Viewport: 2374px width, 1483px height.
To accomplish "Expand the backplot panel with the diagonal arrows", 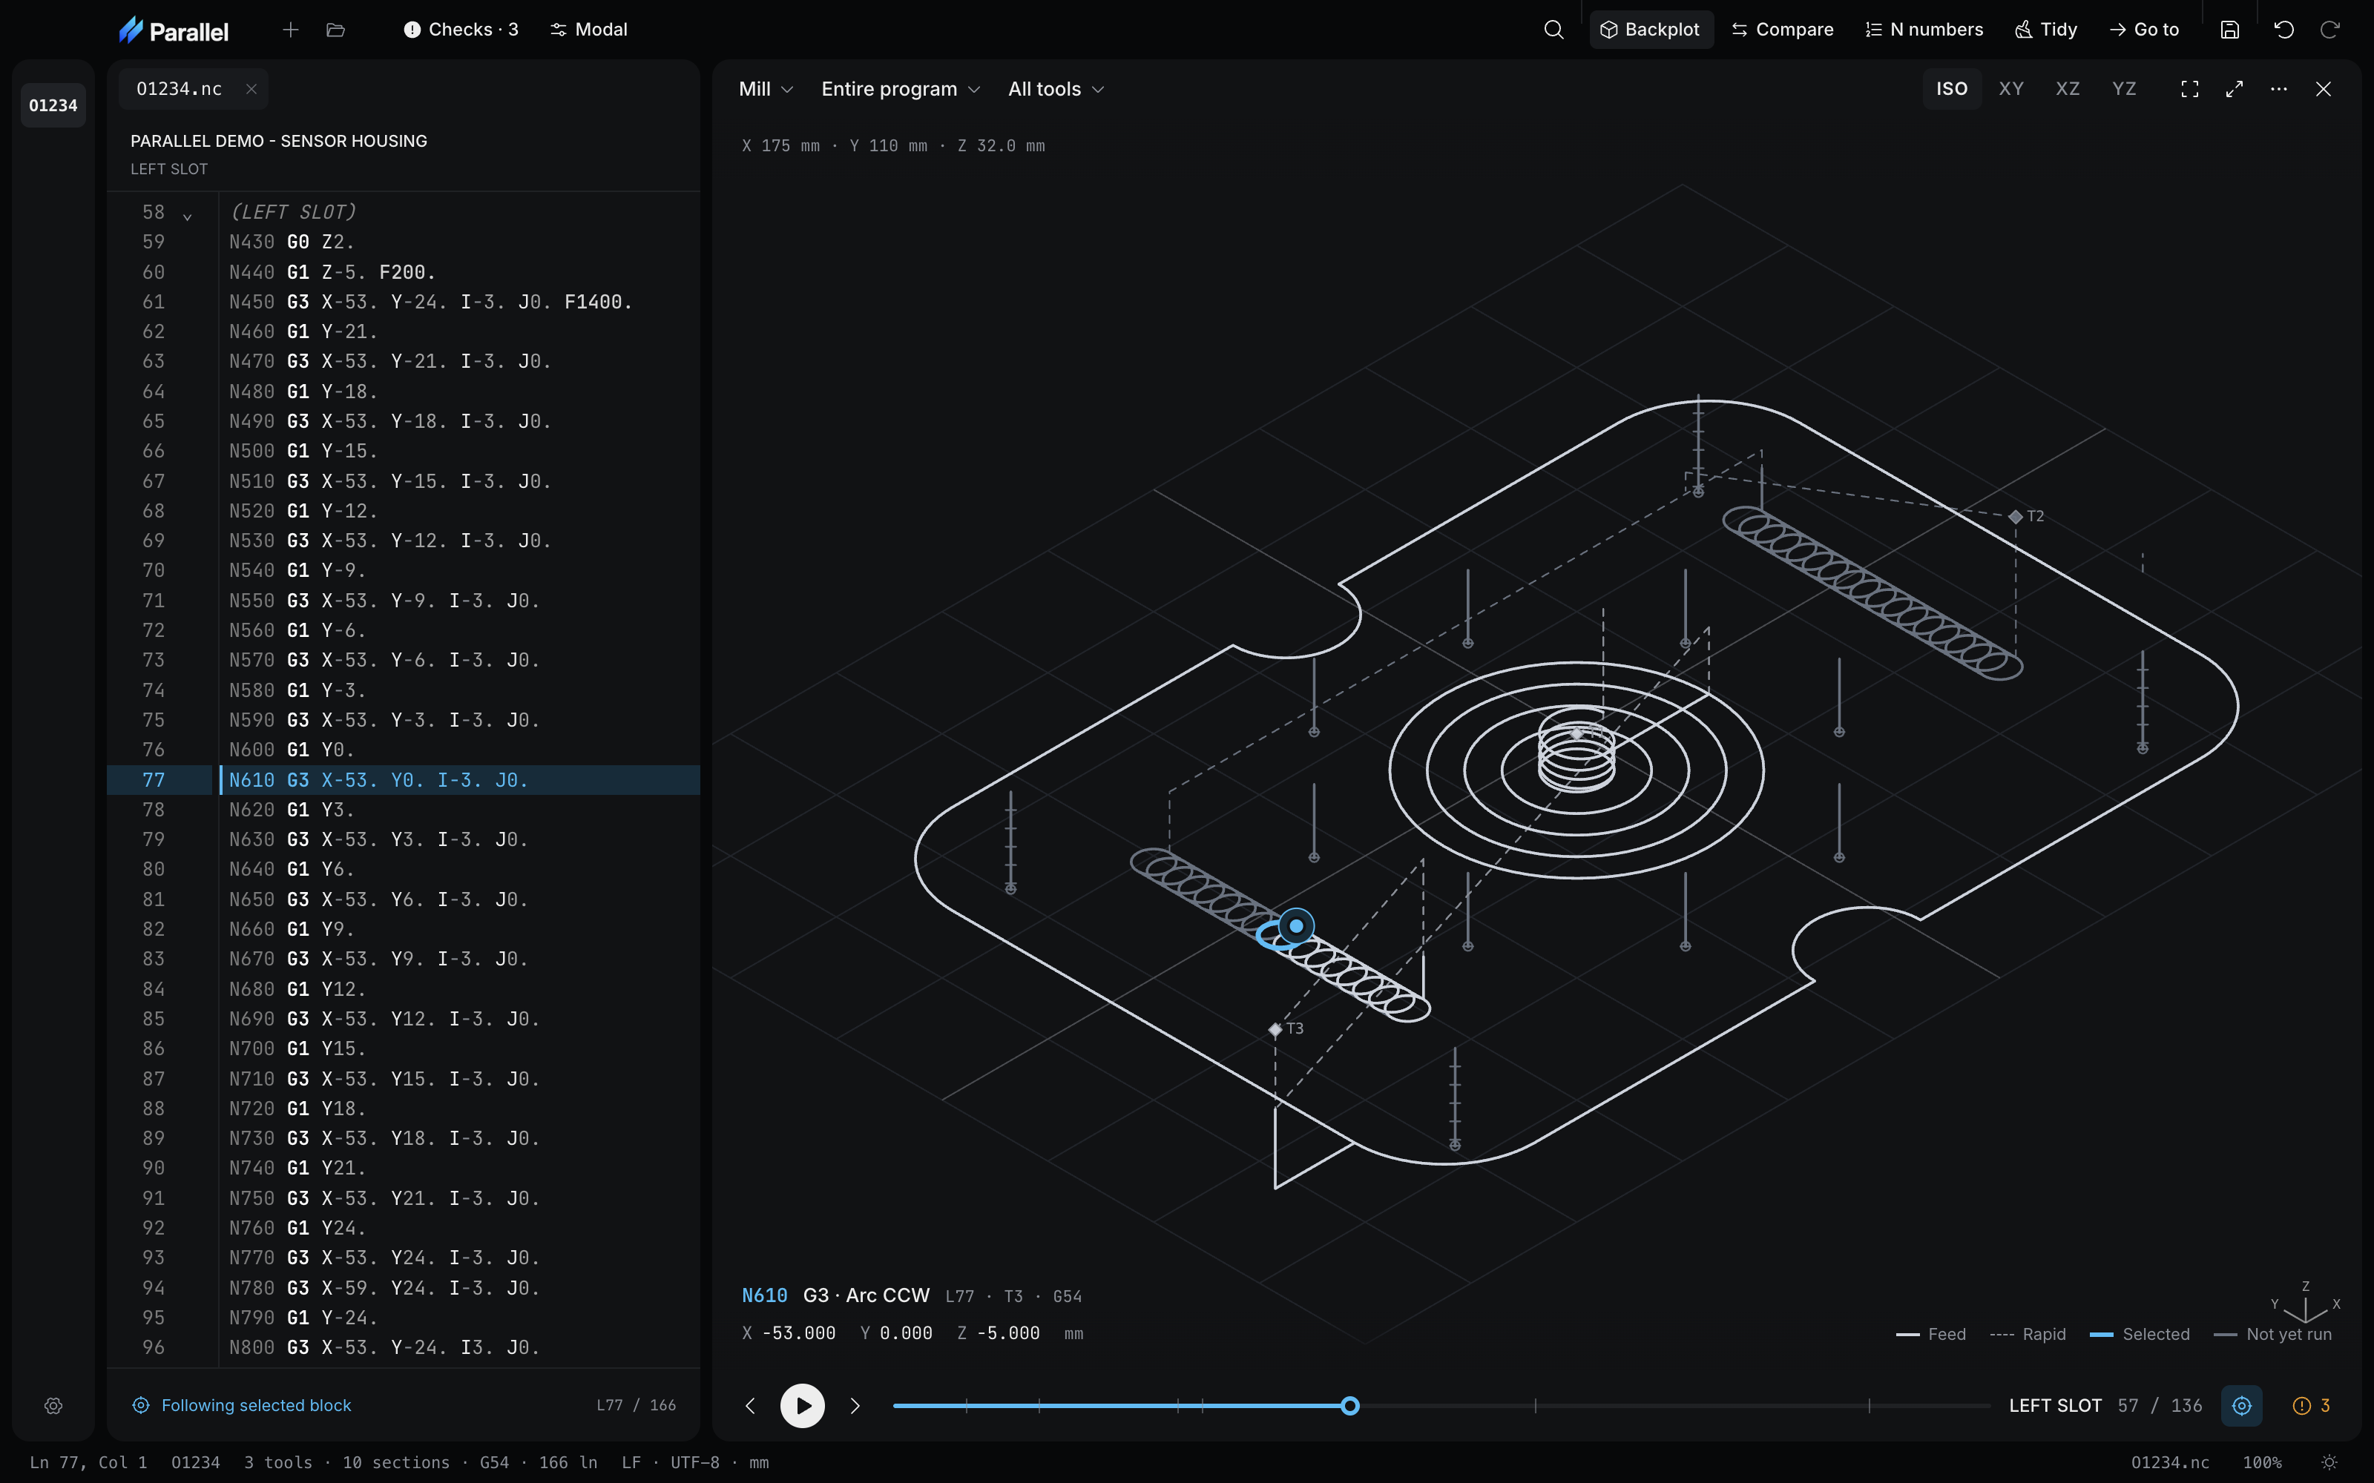I will click(x=2235, y=89).
